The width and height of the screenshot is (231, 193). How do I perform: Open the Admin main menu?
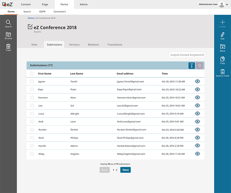(x=84, y=4)
